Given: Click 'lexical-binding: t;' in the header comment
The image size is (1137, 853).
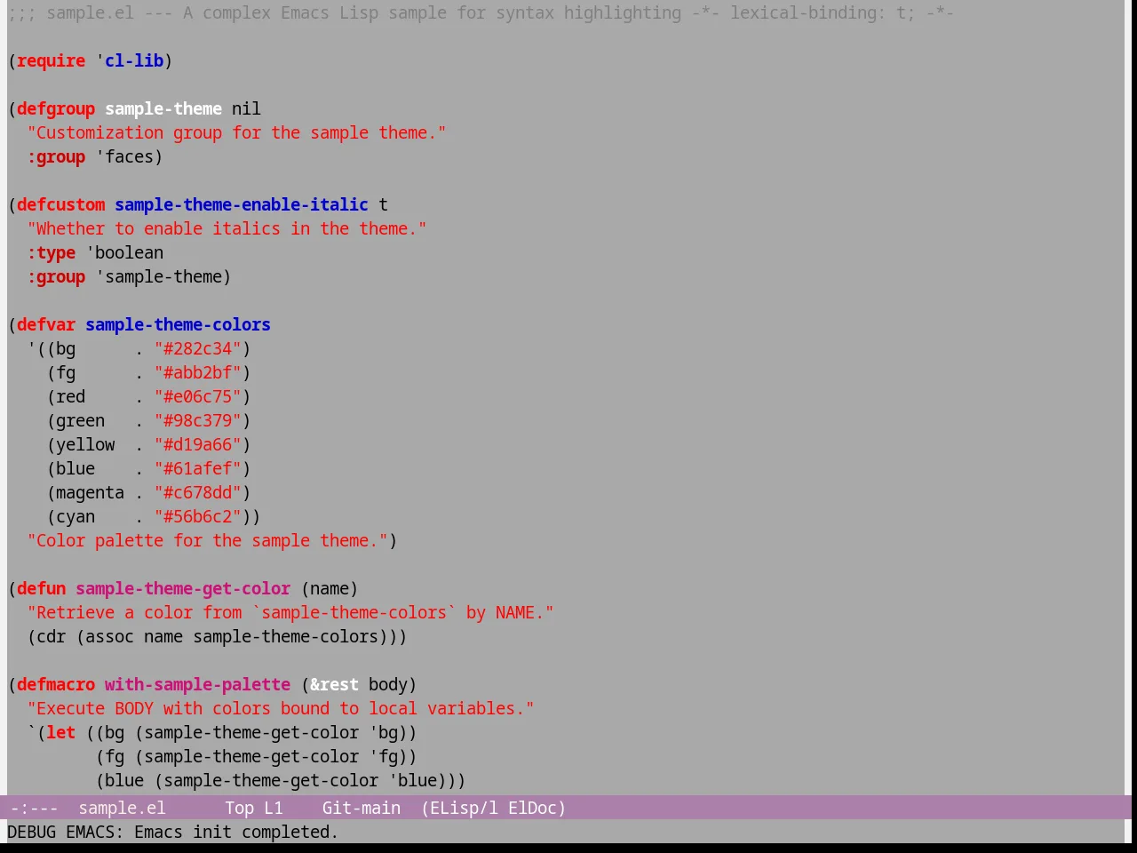Looking at the screenshot, I should (823, 12).
